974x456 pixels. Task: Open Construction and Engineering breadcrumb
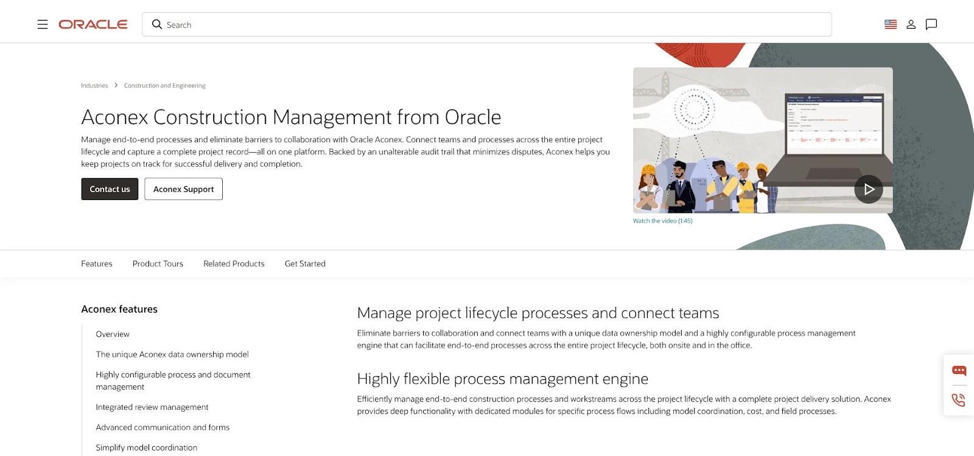(165, 86)
